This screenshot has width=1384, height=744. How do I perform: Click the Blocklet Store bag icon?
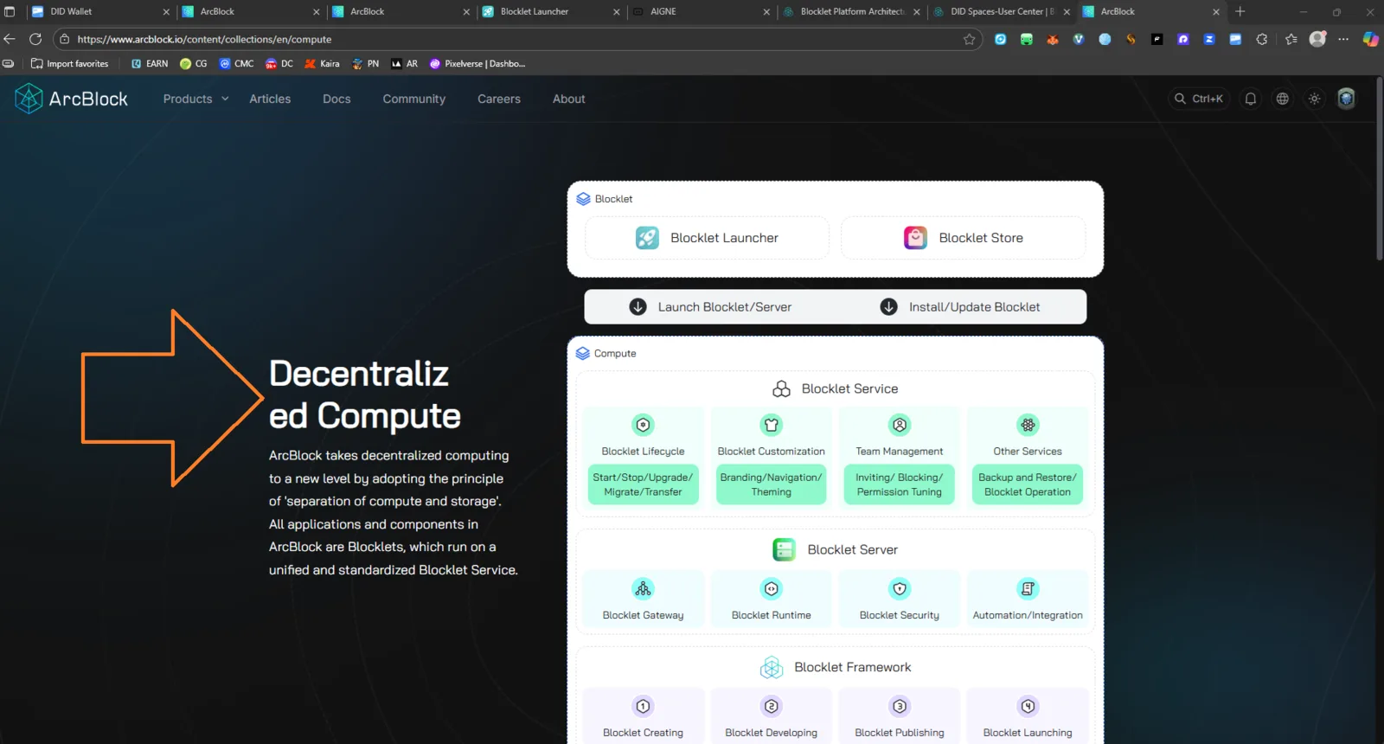(915, 238)
